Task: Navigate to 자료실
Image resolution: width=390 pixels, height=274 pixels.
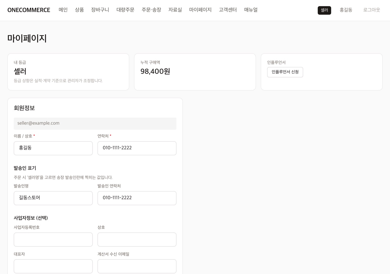Action: (175, 10)
